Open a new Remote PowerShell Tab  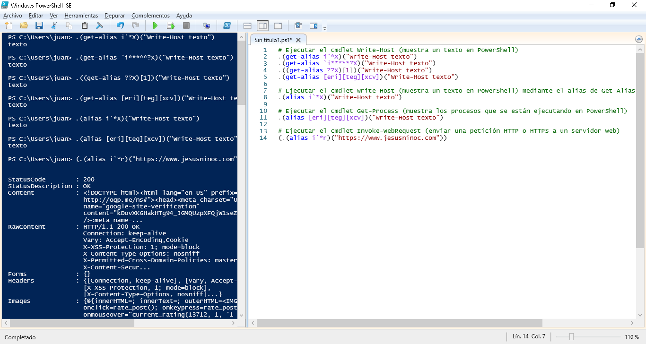pyautogui.click(x=207, y=26)
